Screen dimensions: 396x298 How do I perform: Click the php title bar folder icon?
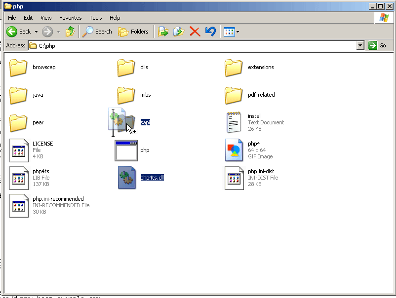coord(8,6)
